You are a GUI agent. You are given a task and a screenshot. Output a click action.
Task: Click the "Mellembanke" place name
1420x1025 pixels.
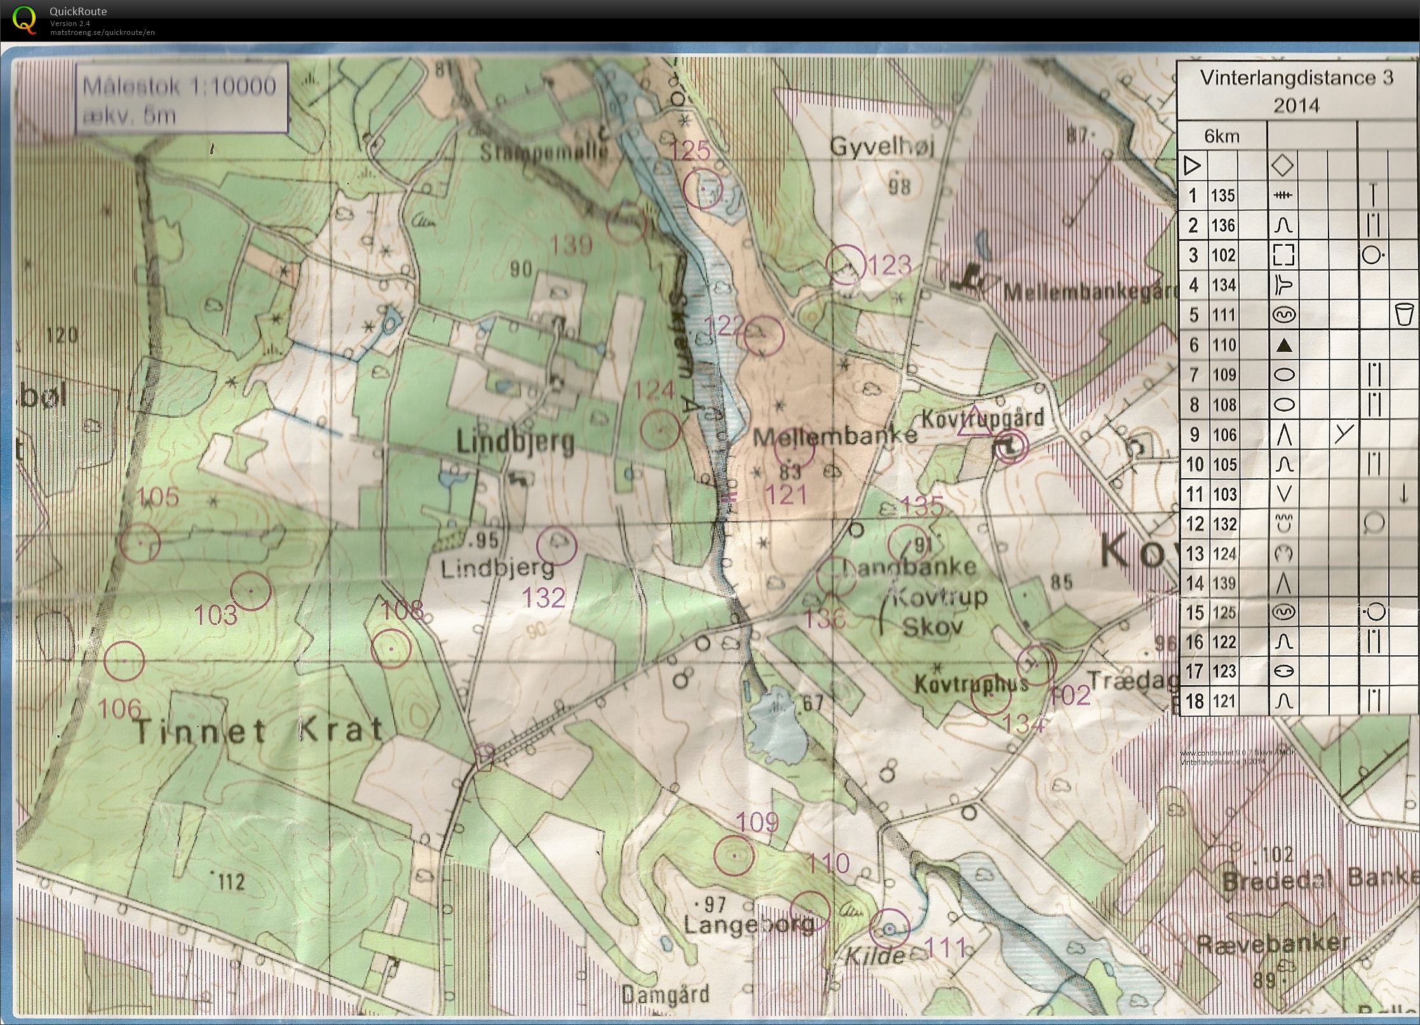[835, 436]
